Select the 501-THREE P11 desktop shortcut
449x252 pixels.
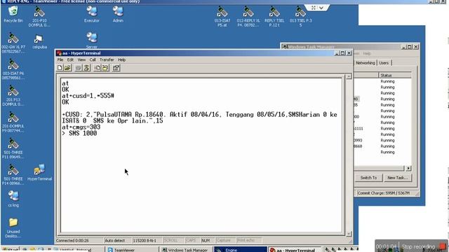point(13,148)
